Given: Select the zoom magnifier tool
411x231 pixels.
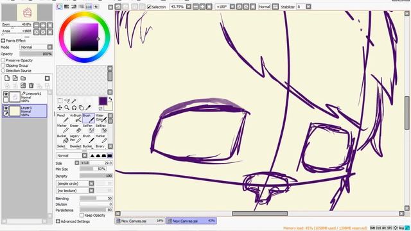Looking at the screenshot, I should (x=67, y=108).
